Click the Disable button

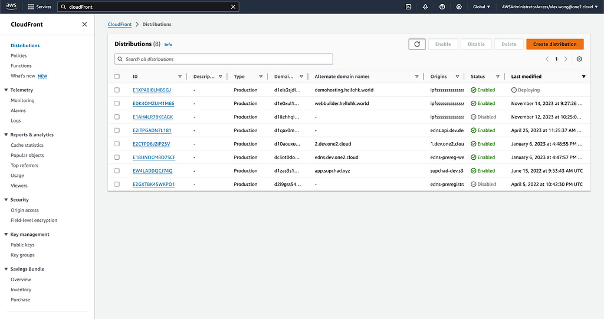[x=476, y=44]
